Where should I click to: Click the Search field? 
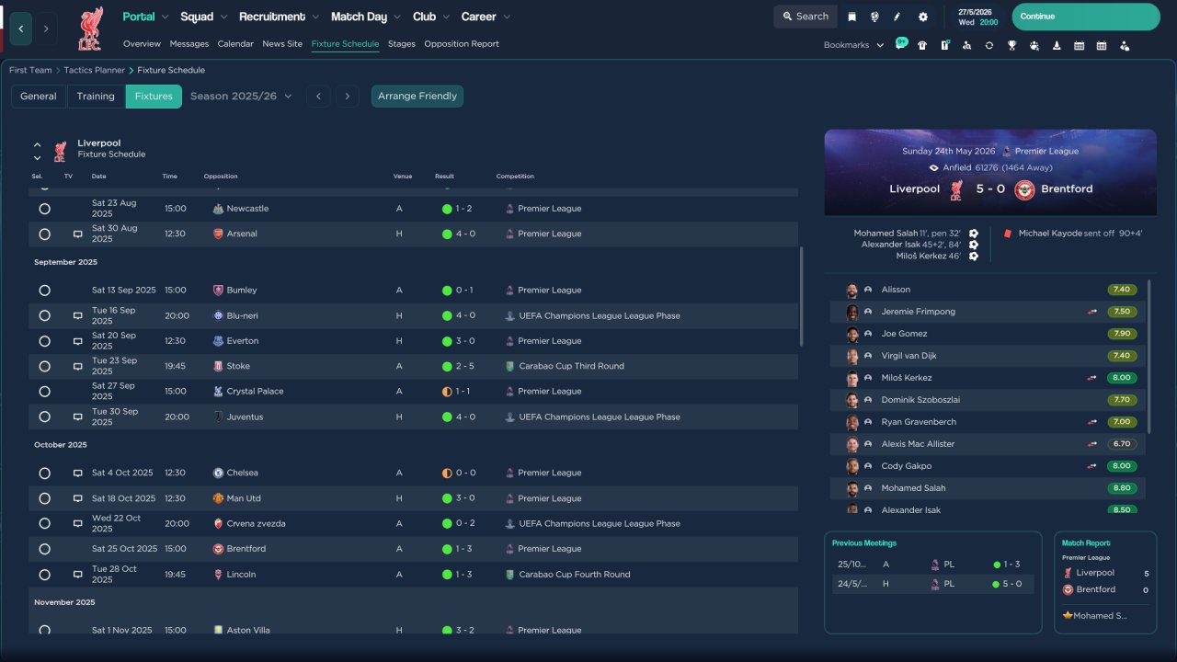[x=806, y=17]
